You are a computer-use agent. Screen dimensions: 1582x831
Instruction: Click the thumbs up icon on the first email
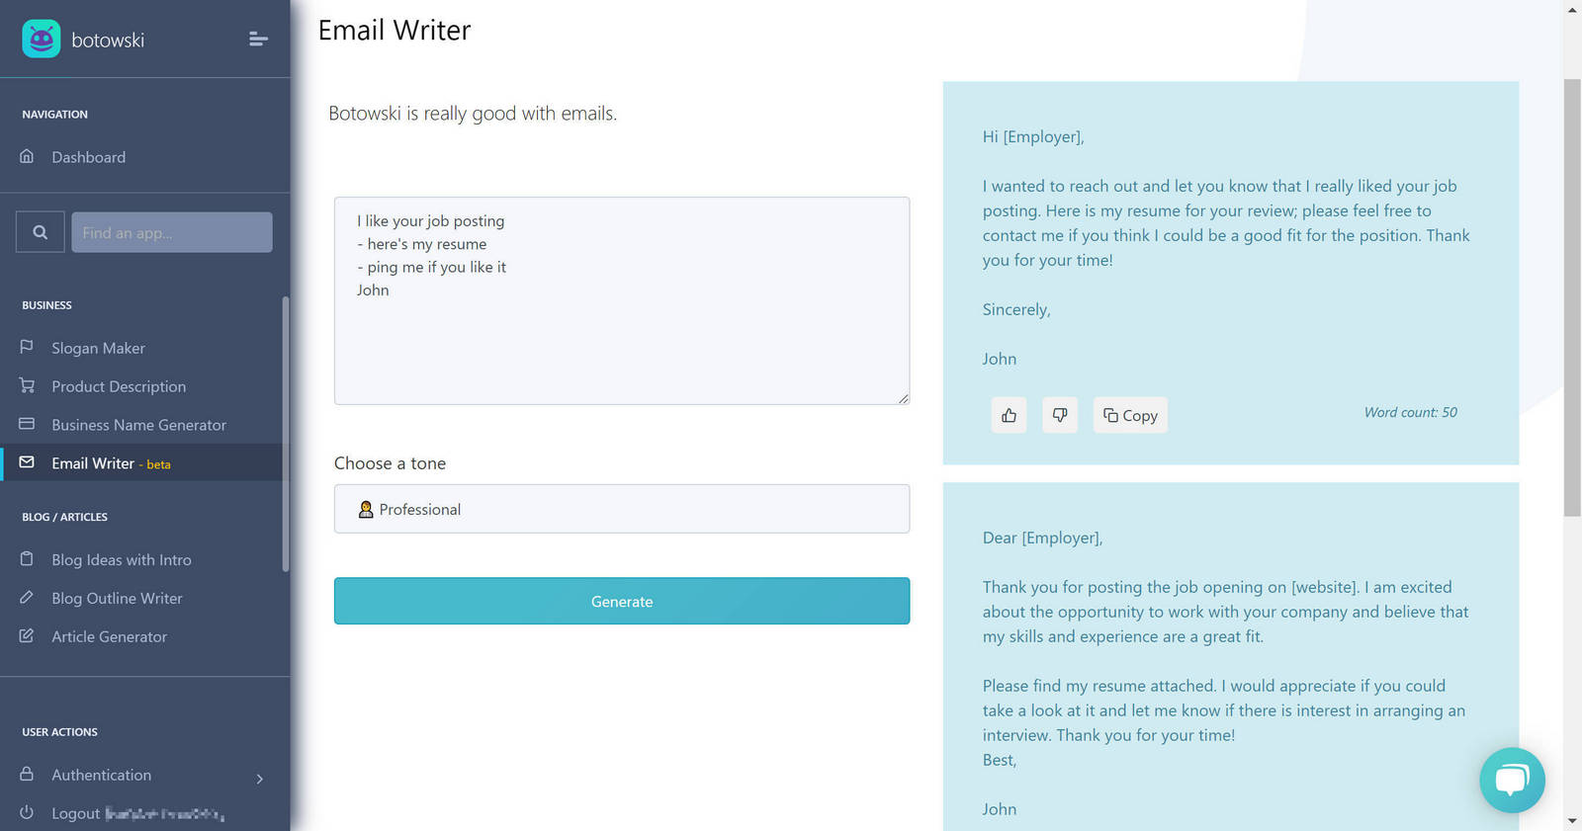pyautogui.click(x=1009, y=415)
